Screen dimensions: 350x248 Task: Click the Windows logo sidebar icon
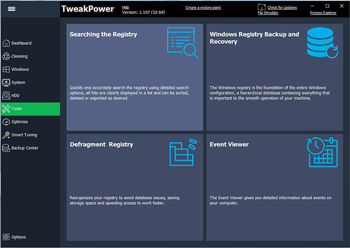pyautogui.click(x=6, y=69)
